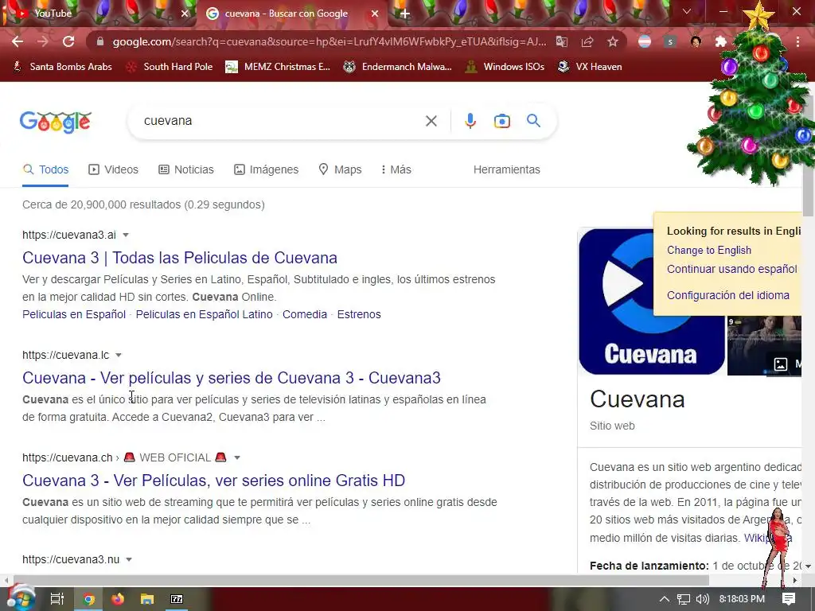Image resolution: width=815 pixels, height=611 pixels.
Task: Open VX Heaven bookmark
Action: [x=590, y=67]
